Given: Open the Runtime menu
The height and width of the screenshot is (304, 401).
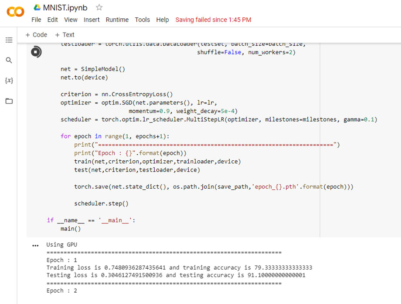Looking at the screenshot, I should click(x=117, y=20).
